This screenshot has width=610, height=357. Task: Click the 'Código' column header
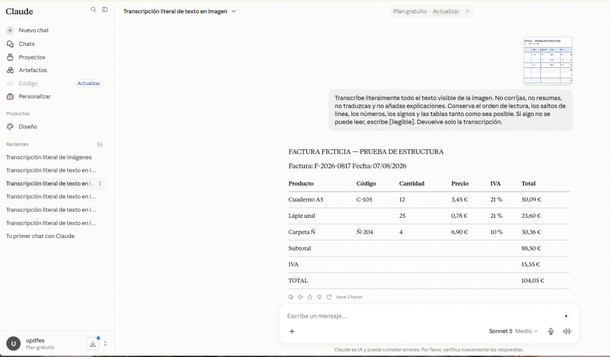(366, 183)
